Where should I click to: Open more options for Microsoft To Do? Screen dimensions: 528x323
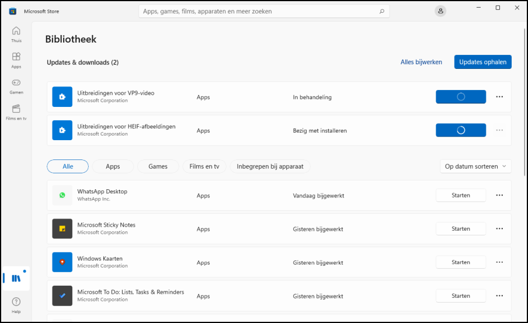point(499,296)
